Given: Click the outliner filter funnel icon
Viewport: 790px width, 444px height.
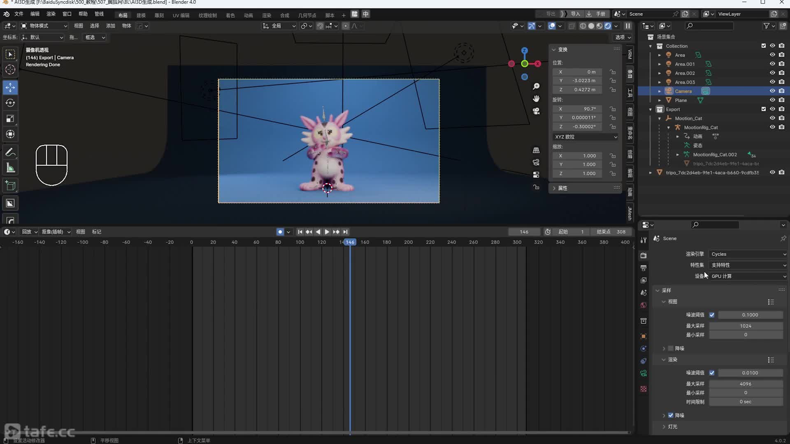Looking at the screenshot, I should point(766,26).
